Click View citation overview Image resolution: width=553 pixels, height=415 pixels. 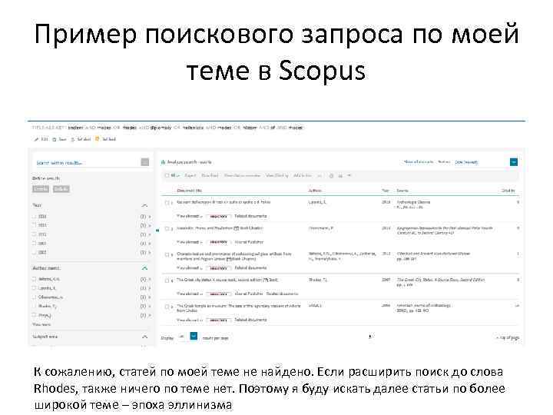click(242, 175)
